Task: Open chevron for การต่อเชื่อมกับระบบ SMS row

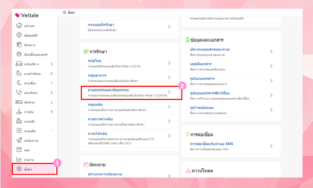Action: click(271, 146)
